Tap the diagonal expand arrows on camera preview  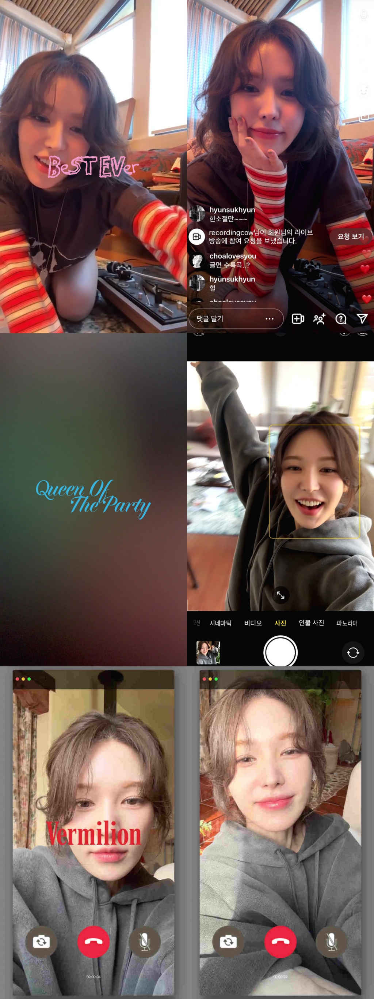pos(281,595)
